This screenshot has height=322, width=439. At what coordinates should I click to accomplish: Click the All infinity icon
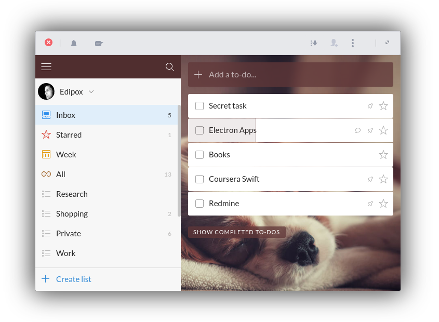(46, 174)
